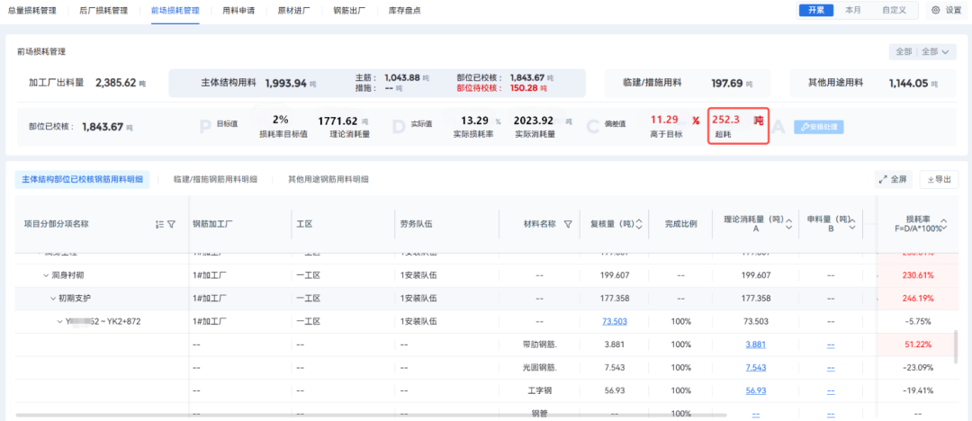Click the export download icon
This screenshot has width=972, height=421.
(931, 179)
